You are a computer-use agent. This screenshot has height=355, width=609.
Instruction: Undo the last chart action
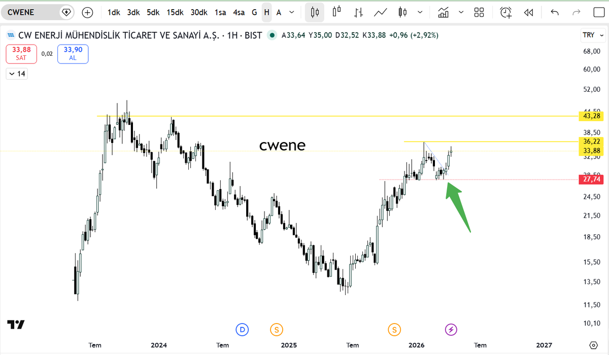coord(554,12)
